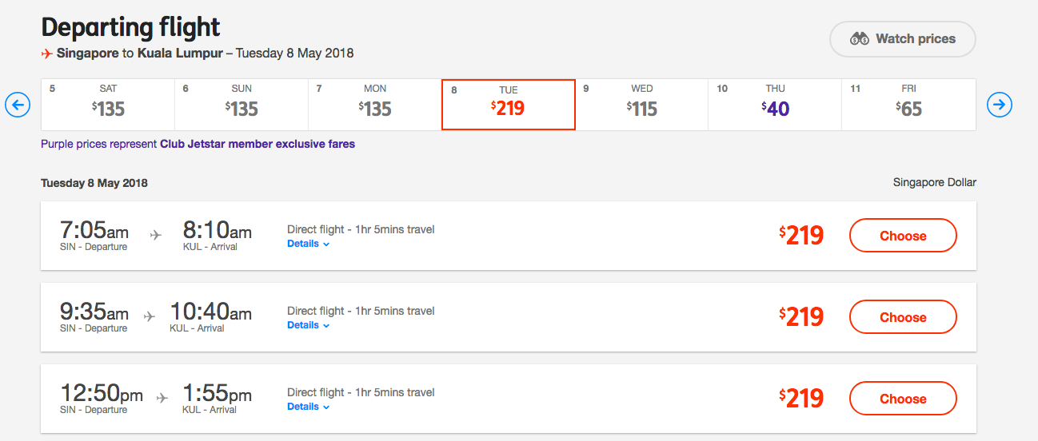This screenshot has height=441, width=1038.
Task: Select the Thursday 10 tab at $40
Action: point(775,105)
